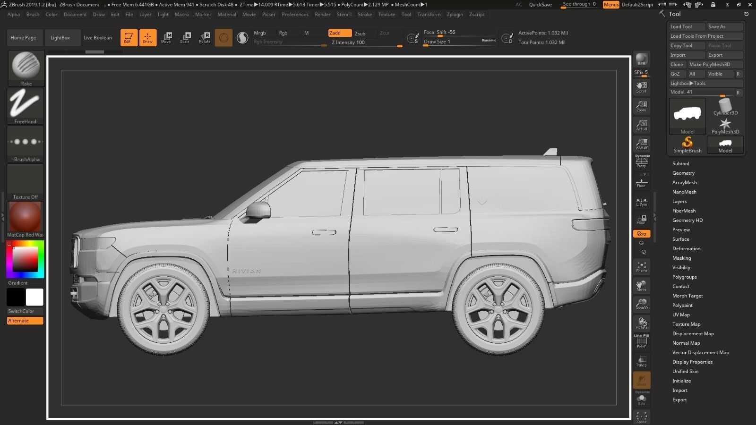Select the Rake brush

coord(26,68)
